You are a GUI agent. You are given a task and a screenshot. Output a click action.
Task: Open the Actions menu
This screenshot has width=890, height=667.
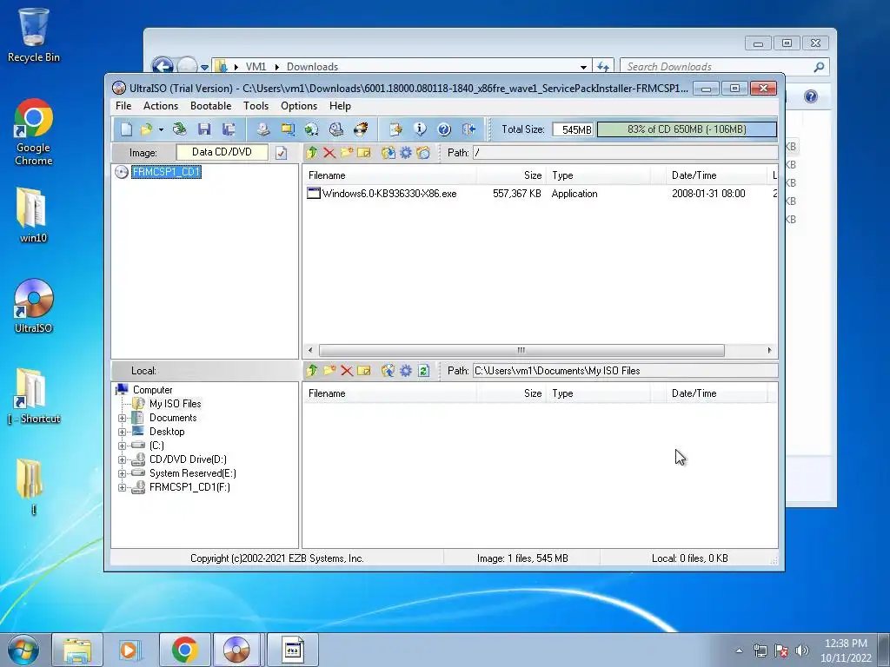coord(161,106)
